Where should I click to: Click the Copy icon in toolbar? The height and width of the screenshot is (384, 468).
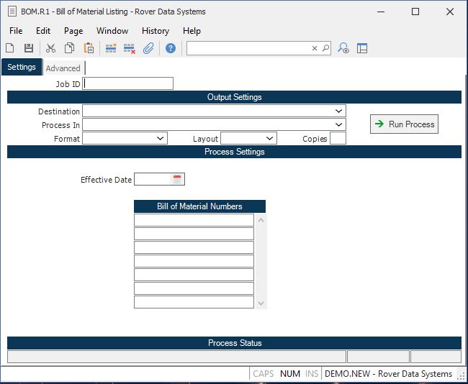click(x=70, y=48)
